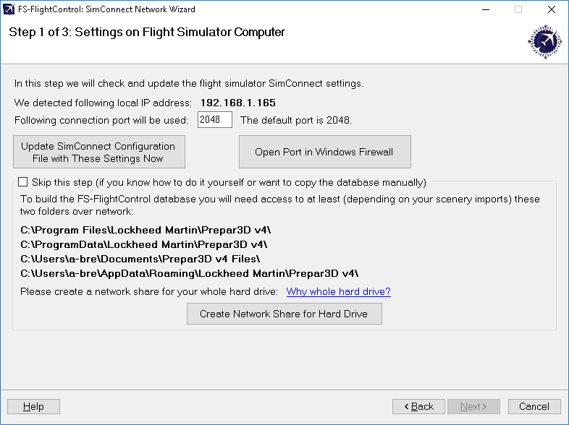This screenshot has height=425, width=569.
Task: Cancel the SimConnect Network Wizard
Action: click(534, 406)
